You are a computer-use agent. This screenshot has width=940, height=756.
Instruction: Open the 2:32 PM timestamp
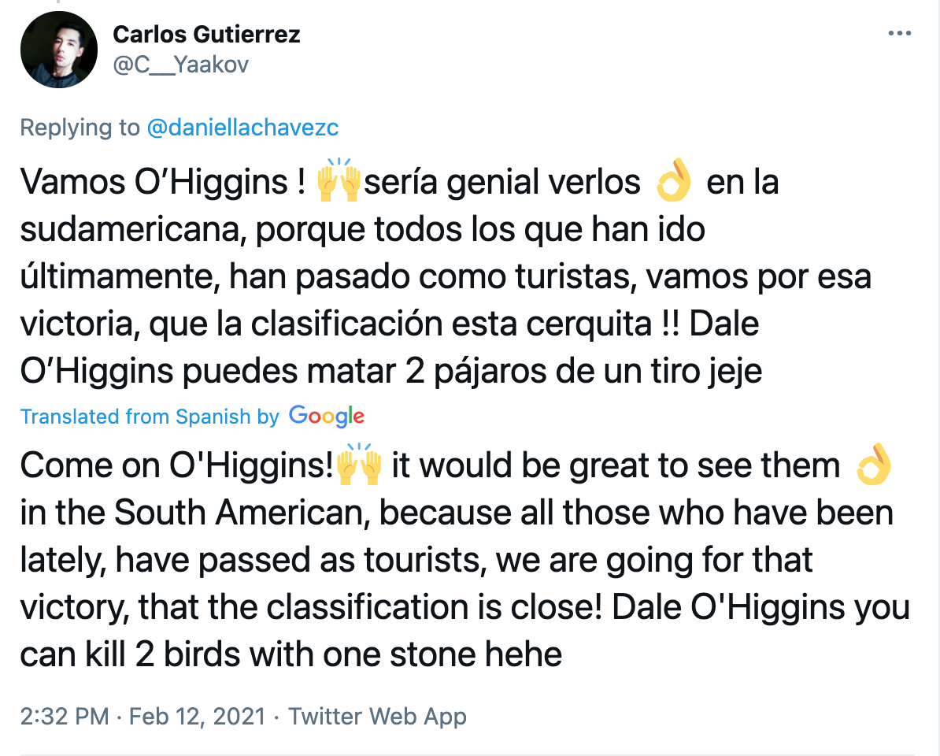(64, 716)
